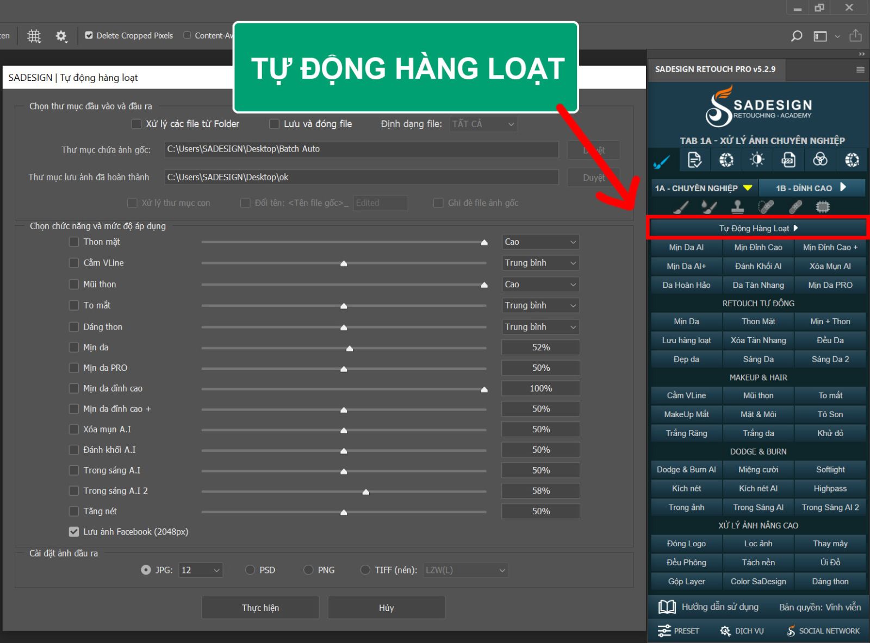Open SOCIAL NETWORK icon

point(791,631)
